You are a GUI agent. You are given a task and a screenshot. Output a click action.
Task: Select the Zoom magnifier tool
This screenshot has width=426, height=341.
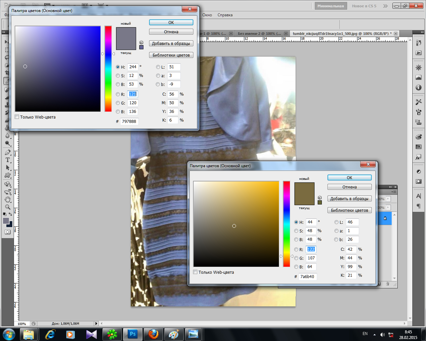pos(7,207)
